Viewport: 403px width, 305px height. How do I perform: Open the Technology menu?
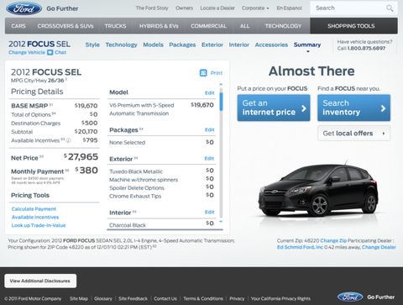[283, 26]
